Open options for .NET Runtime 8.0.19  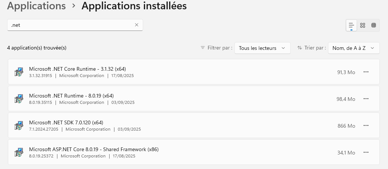coord(366,99)
